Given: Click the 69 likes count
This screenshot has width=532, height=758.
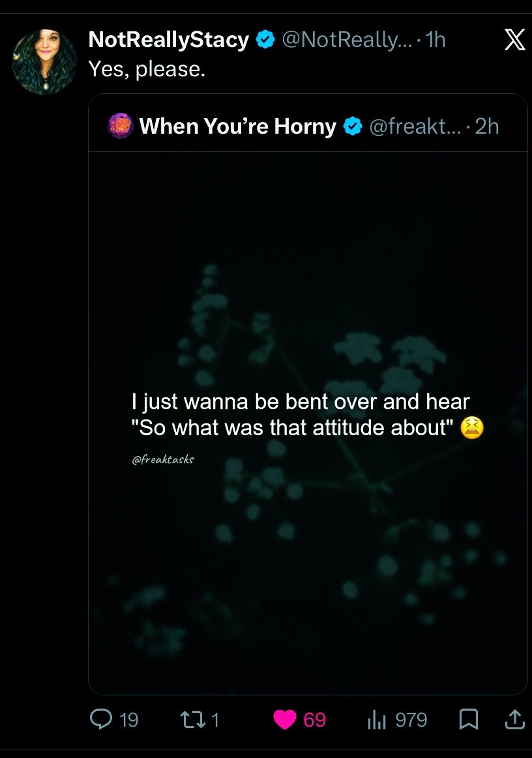Looking at the screenshot, I should [314, 720].
